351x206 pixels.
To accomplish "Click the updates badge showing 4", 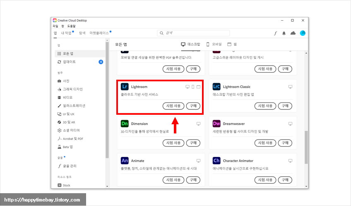I will (101, 62).
